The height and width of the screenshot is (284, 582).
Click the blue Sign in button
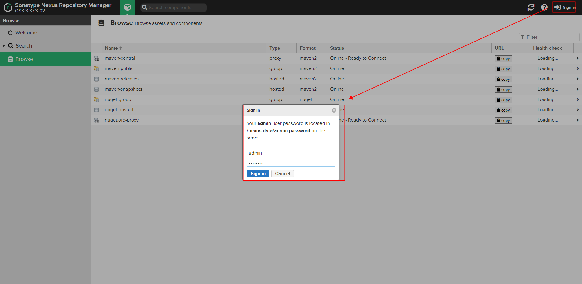tap(258, 174)
